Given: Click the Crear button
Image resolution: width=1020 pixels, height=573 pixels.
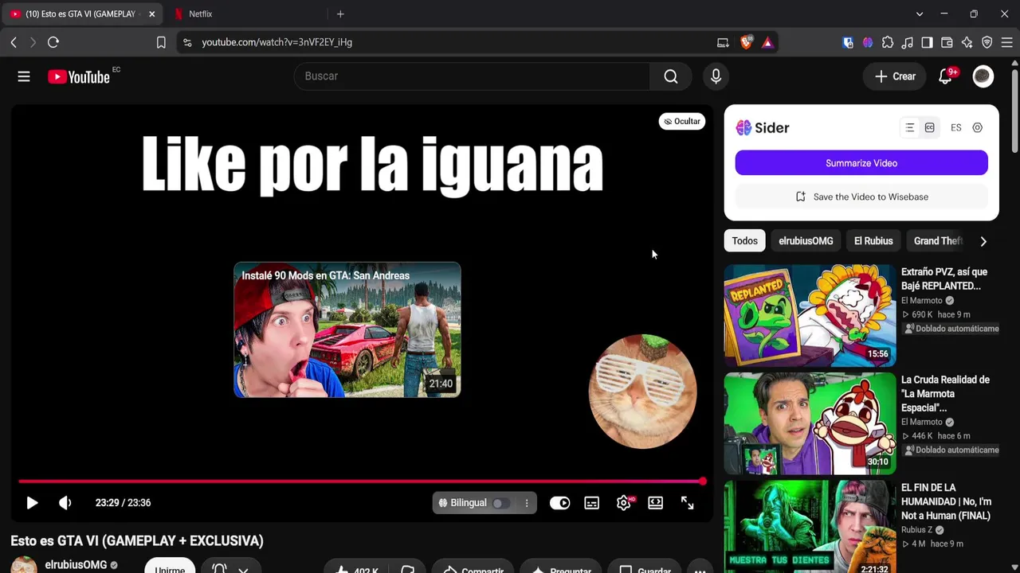Looking at the screenshot, I should pos(895,76).
